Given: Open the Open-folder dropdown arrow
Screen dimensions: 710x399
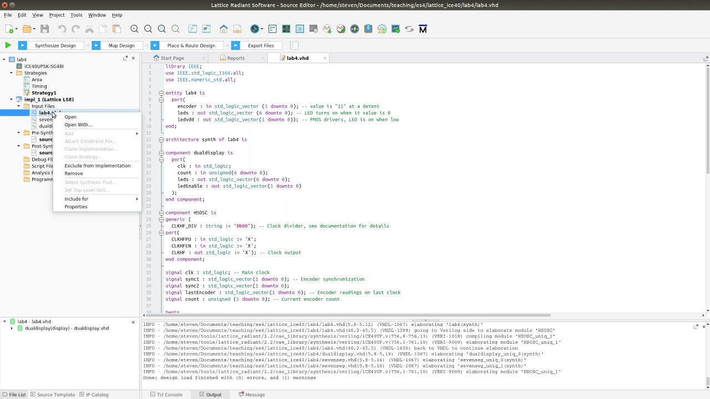Looking at the screenshot, I should (34, 29).
